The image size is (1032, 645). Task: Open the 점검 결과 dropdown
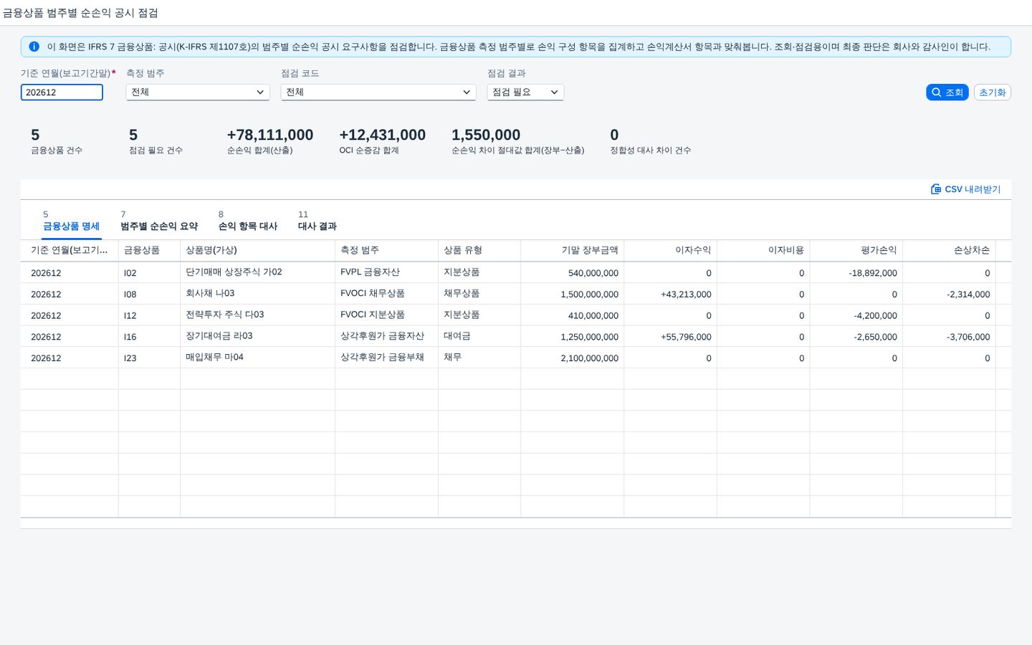coord(525,92)
